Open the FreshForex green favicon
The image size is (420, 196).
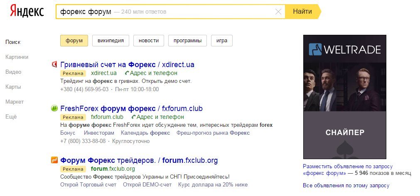click(54, 108)
